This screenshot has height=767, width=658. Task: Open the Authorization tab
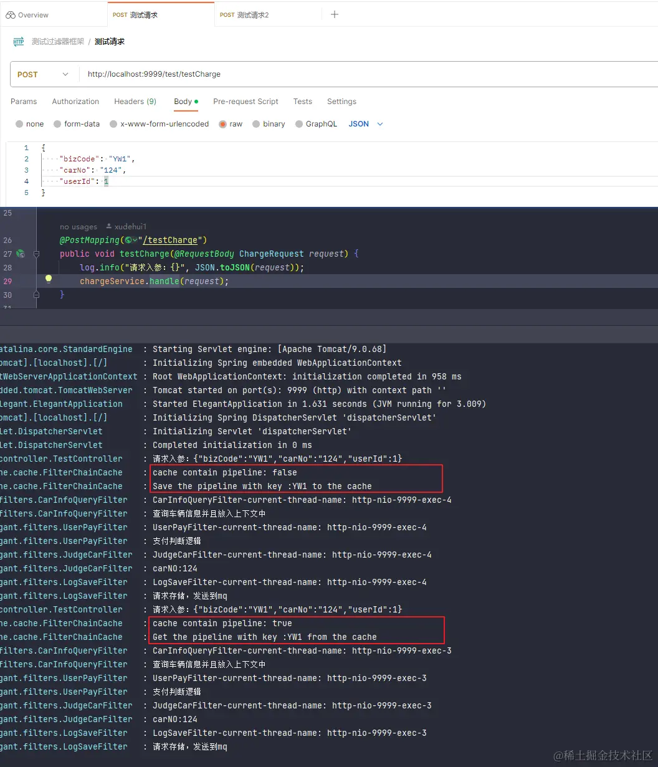(75, 102)
